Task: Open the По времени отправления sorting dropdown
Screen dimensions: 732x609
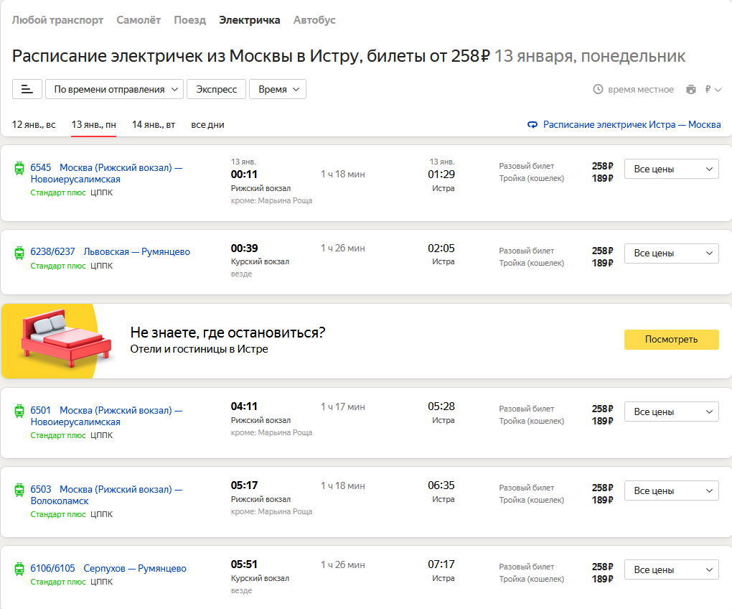Action: pos(114,89)
